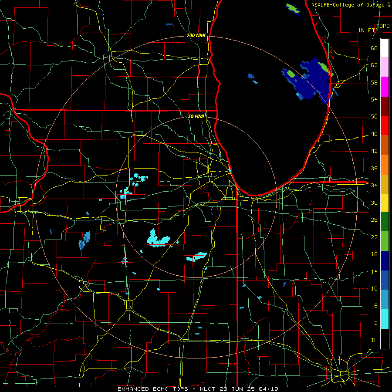Click the [K FT] units label
392x392 pixels.
368,30
